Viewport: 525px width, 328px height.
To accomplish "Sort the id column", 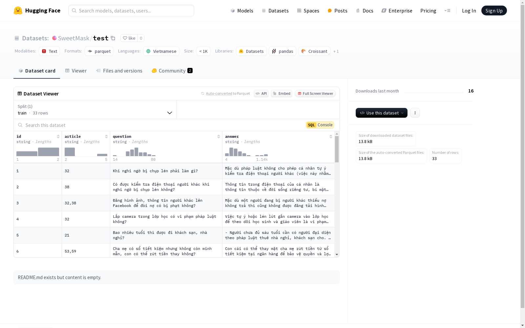I will (58, 136).
